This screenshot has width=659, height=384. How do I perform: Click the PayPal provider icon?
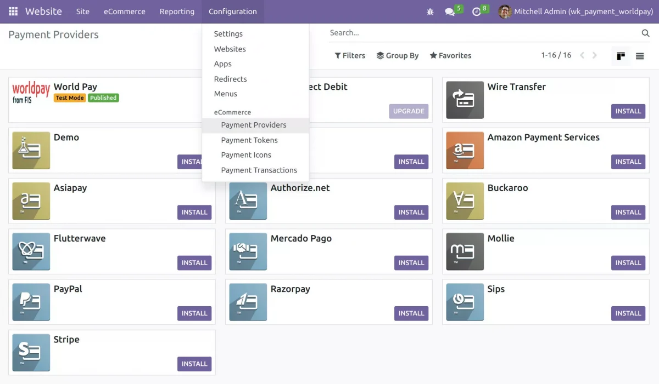(x=31, y=302)
